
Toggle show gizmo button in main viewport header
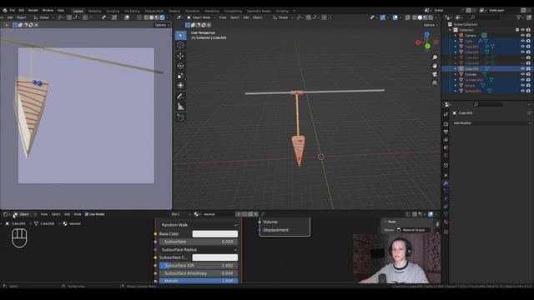pyautogui.click(x=383, y=17)
